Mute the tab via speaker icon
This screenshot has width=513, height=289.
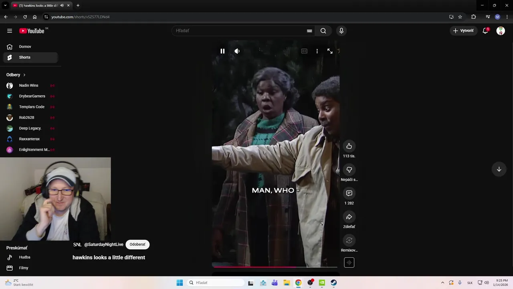(x=62, y=6)
